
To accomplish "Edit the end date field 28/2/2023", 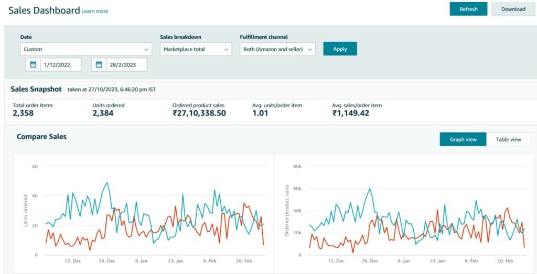I will pyautogui.click(x=126, y=64).
